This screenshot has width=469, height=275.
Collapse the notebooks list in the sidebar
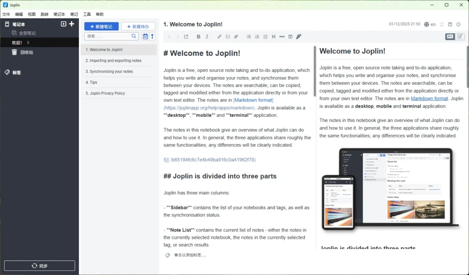coord(64,24)
